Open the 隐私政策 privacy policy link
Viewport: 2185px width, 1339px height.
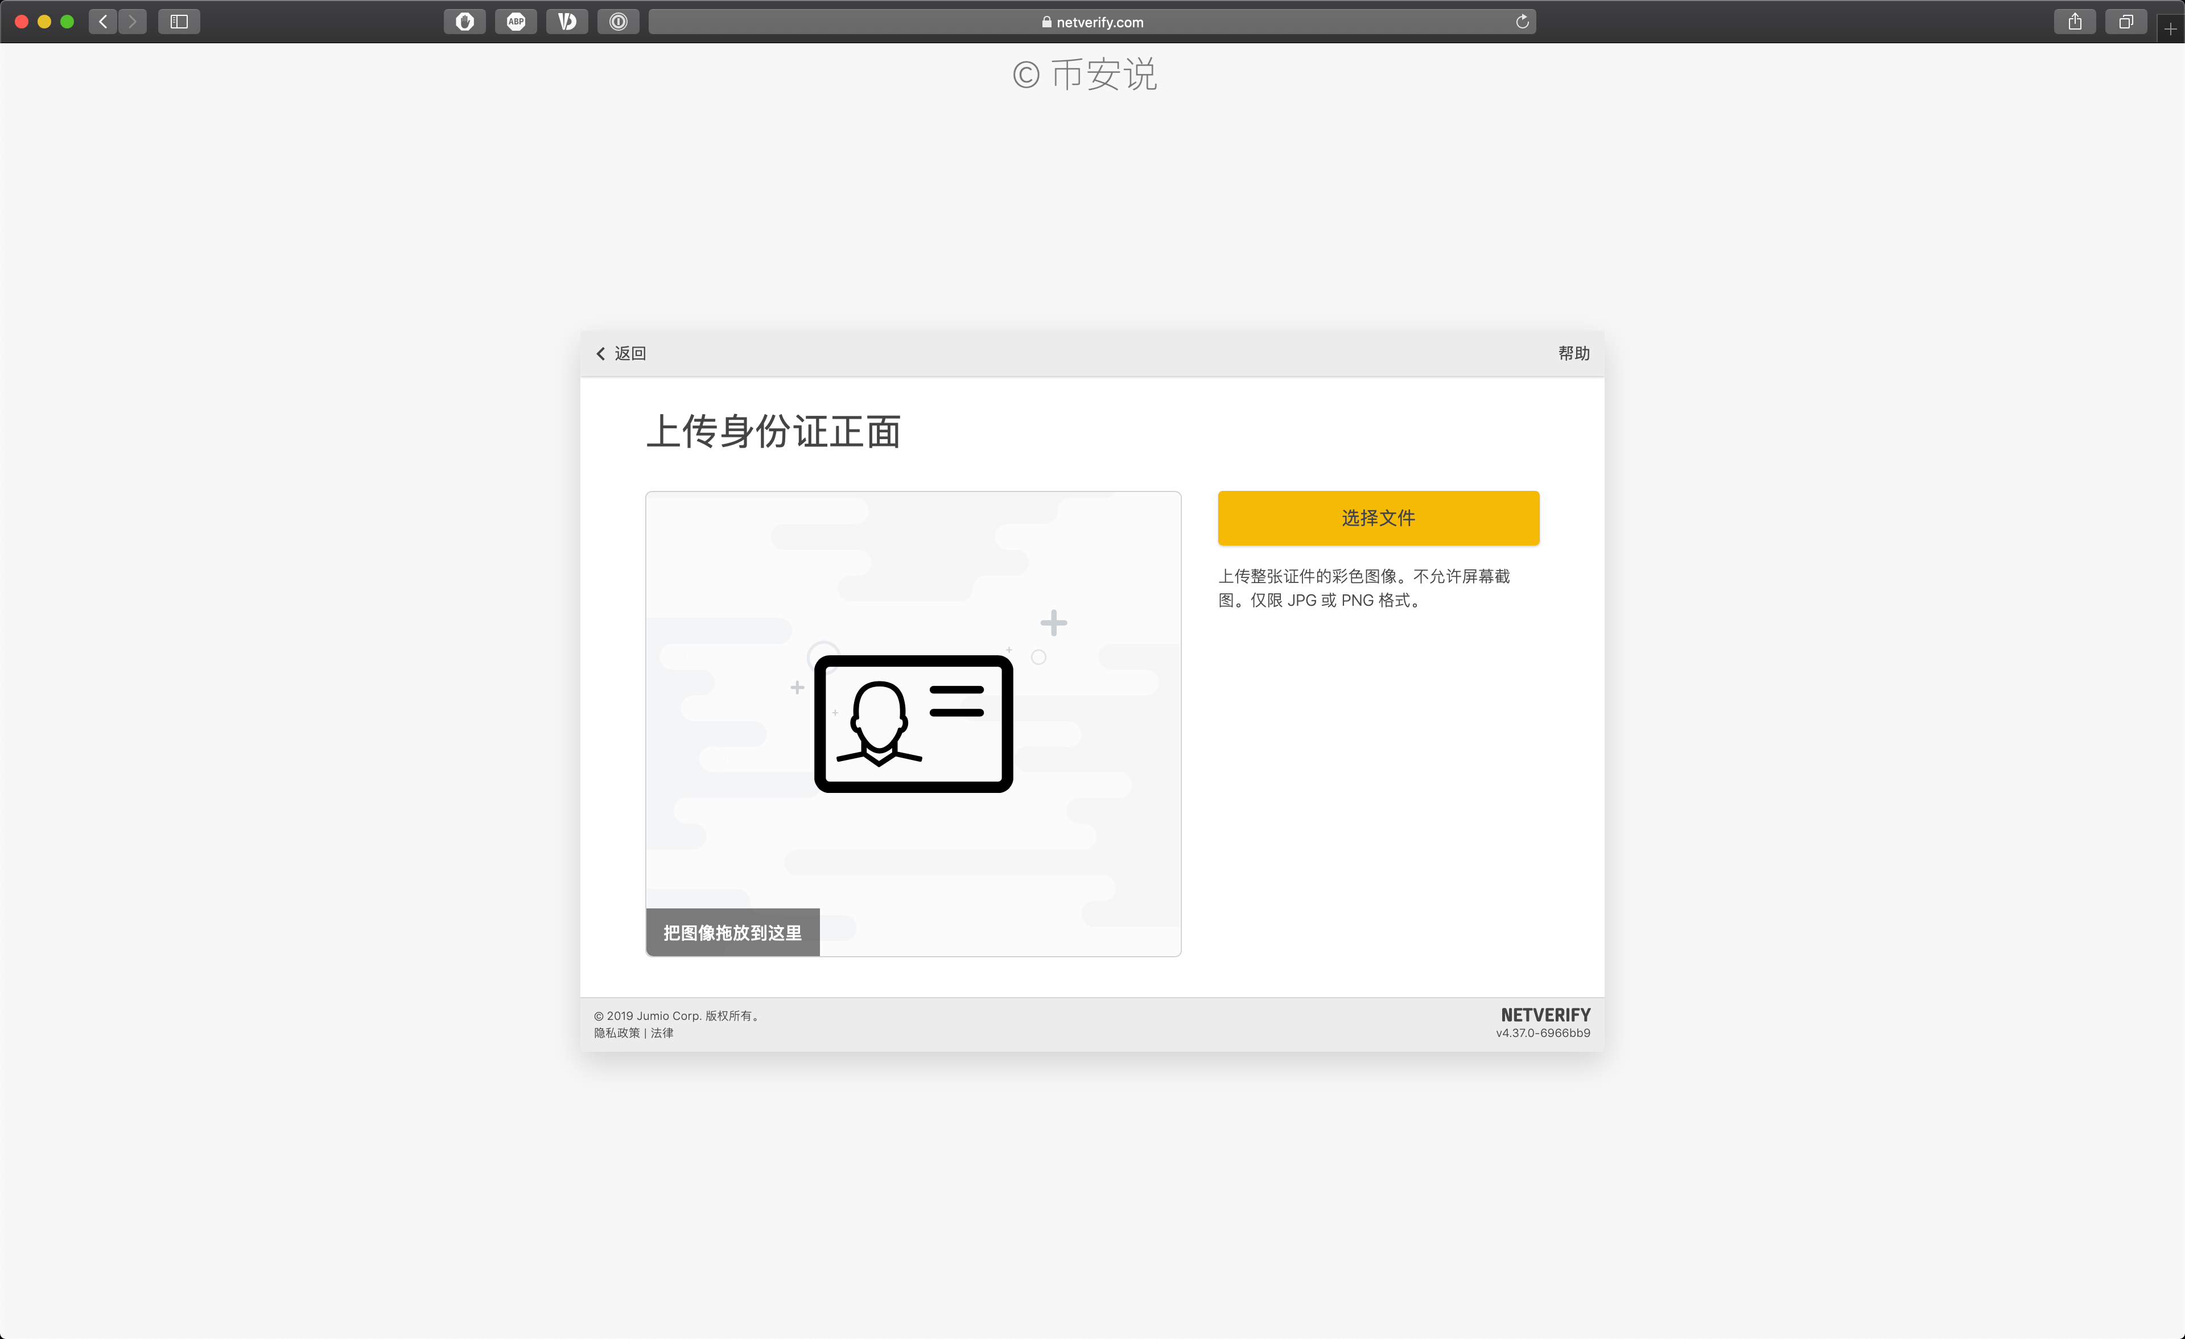click(616, 1033)
